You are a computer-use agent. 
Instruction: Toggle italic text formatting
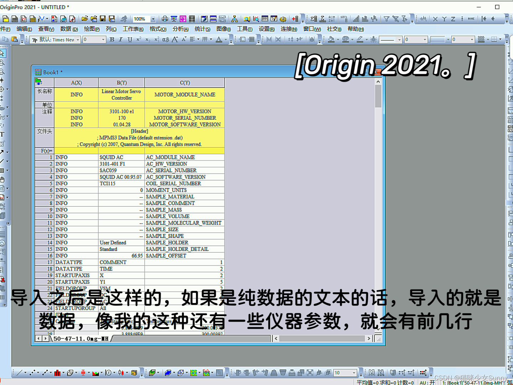(x=121, y=40)
